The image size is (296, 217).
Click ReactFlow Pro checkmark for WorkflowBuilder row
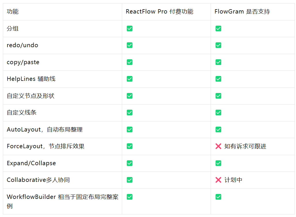point(130,197)
